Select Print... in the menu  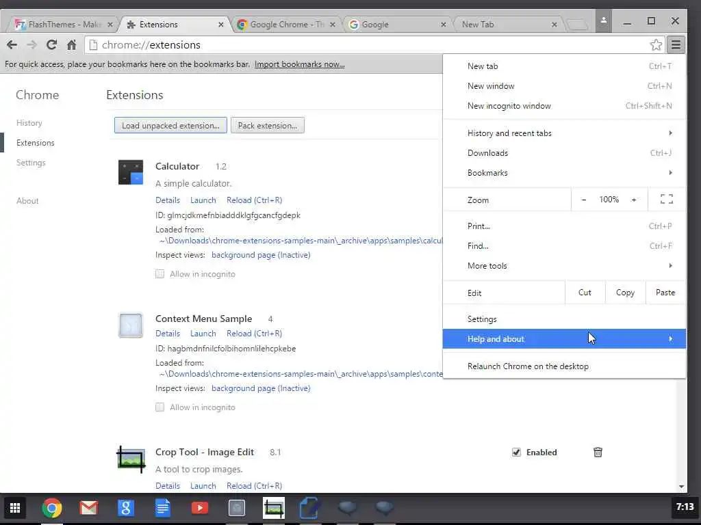pos(564,226)
